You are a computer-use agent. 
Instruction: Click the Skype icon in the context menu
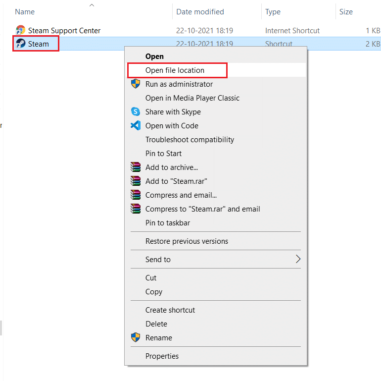coord(136,111)
